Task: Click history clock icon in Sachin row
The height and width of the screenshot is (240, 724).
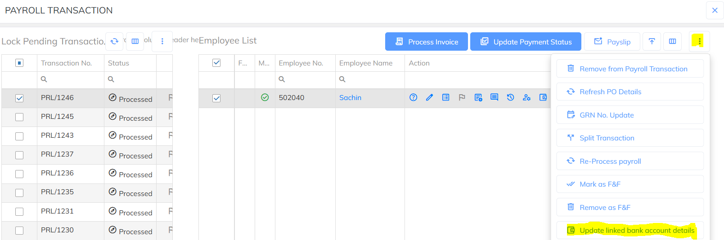Action: (511, 97)
